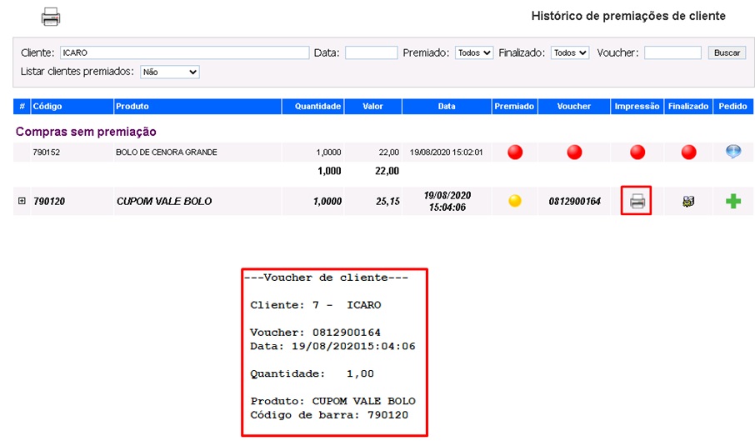The width and height of the screenshot is (755, 441).
Task: Click the Quantidade column header
Action: pyautogui.click(x=313, y=107)
